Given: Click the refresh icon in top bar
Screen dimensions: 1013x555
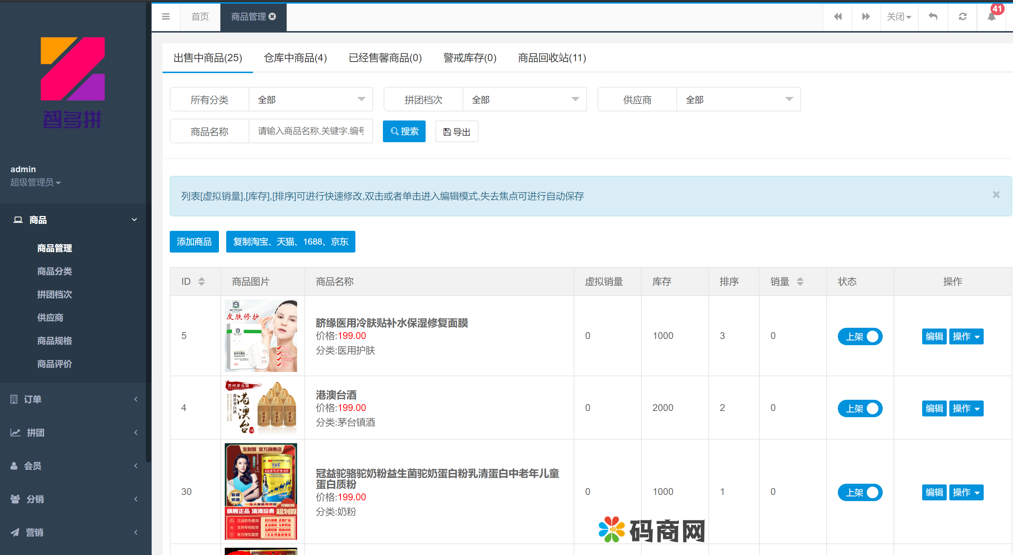Looking at the screenshot, I should pos(962,17).
